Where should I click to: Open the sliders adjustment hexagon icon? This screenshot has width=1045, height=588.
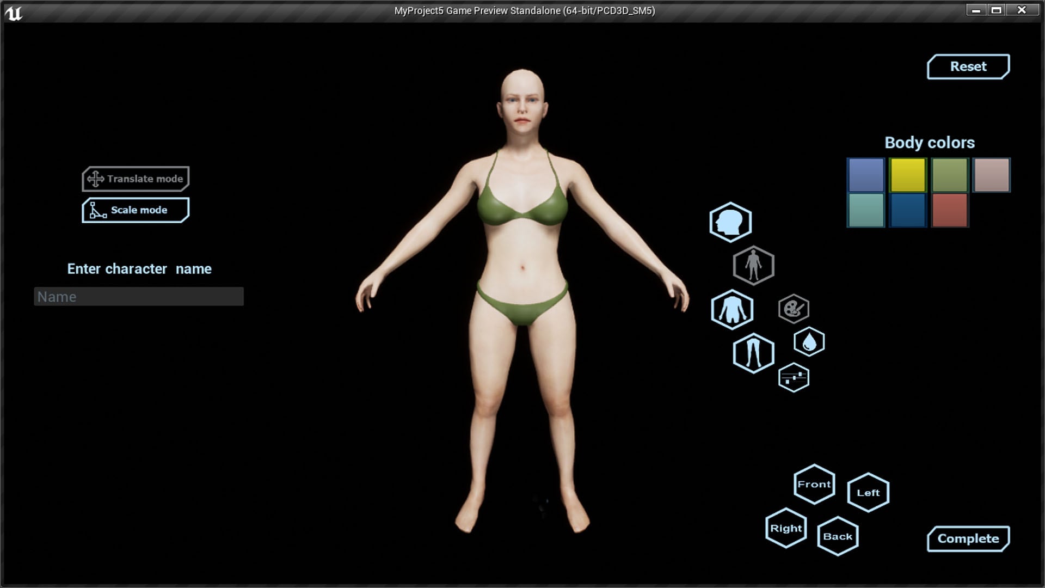tap(794, 377)
